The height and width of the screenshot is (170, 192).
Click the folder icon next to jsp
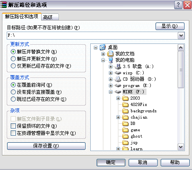pos(125,142)
